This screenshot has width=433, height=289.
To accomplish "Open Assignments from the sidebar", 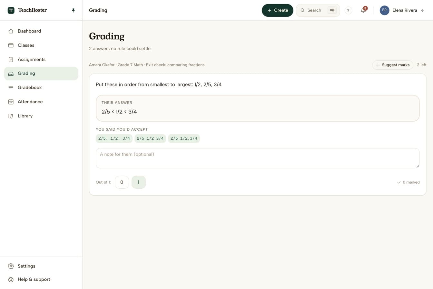I will [x=41, y=60].
